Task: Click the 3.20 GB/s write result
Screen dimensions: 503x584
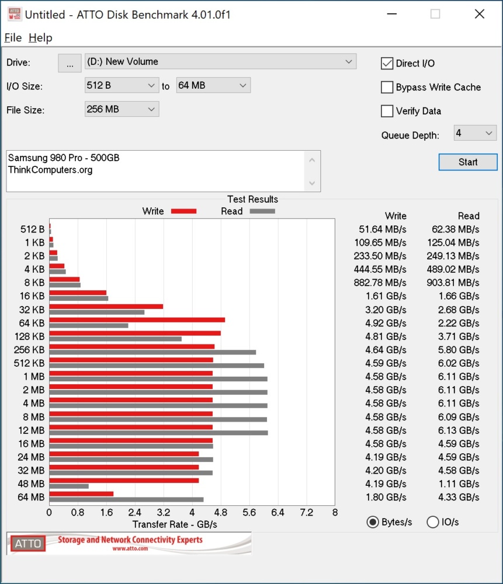Action: tap(386, 310)
